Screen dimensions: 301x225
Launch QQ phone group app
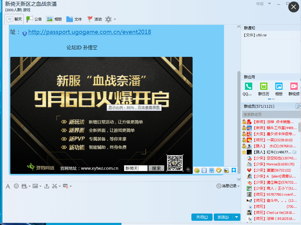248,89
